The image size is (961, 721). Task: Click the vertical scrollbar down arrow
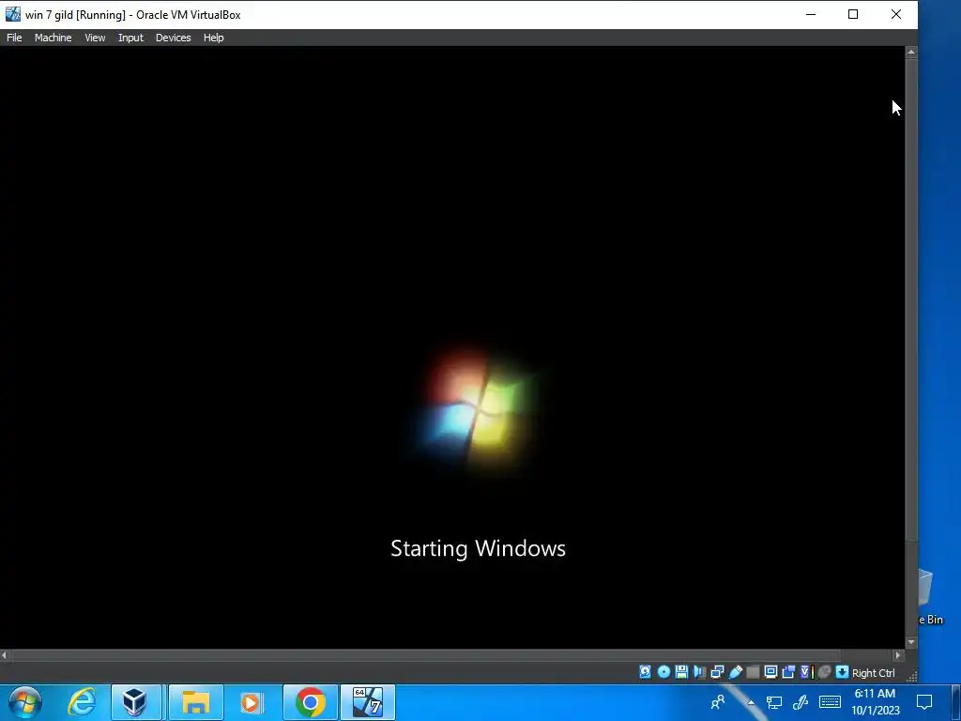coord(911,642)
